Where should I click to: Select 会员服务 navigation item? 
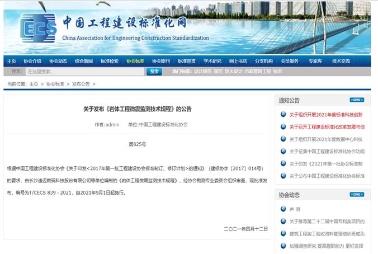(290, 62)
